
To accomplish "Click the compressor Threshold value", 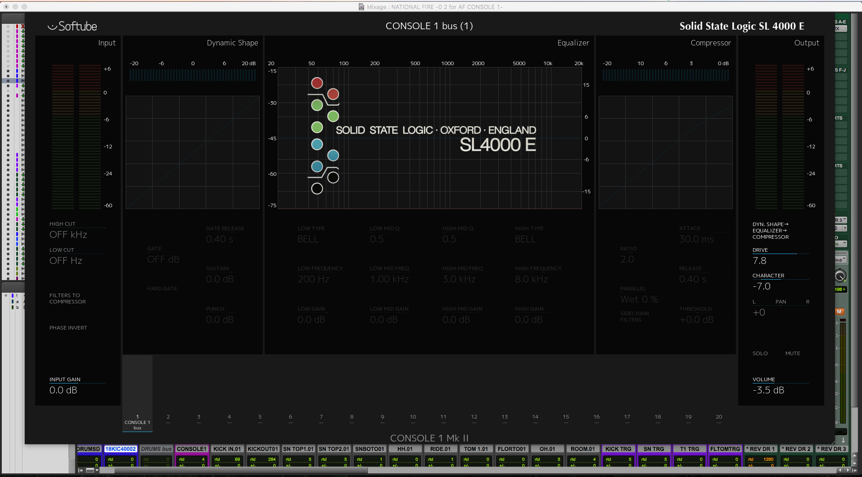I will pos(696,320).
